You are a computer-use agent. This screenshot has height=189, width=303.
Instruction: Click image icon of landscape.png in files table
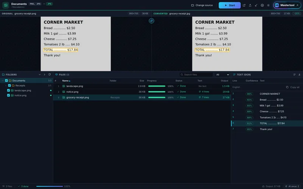[64, 86]
